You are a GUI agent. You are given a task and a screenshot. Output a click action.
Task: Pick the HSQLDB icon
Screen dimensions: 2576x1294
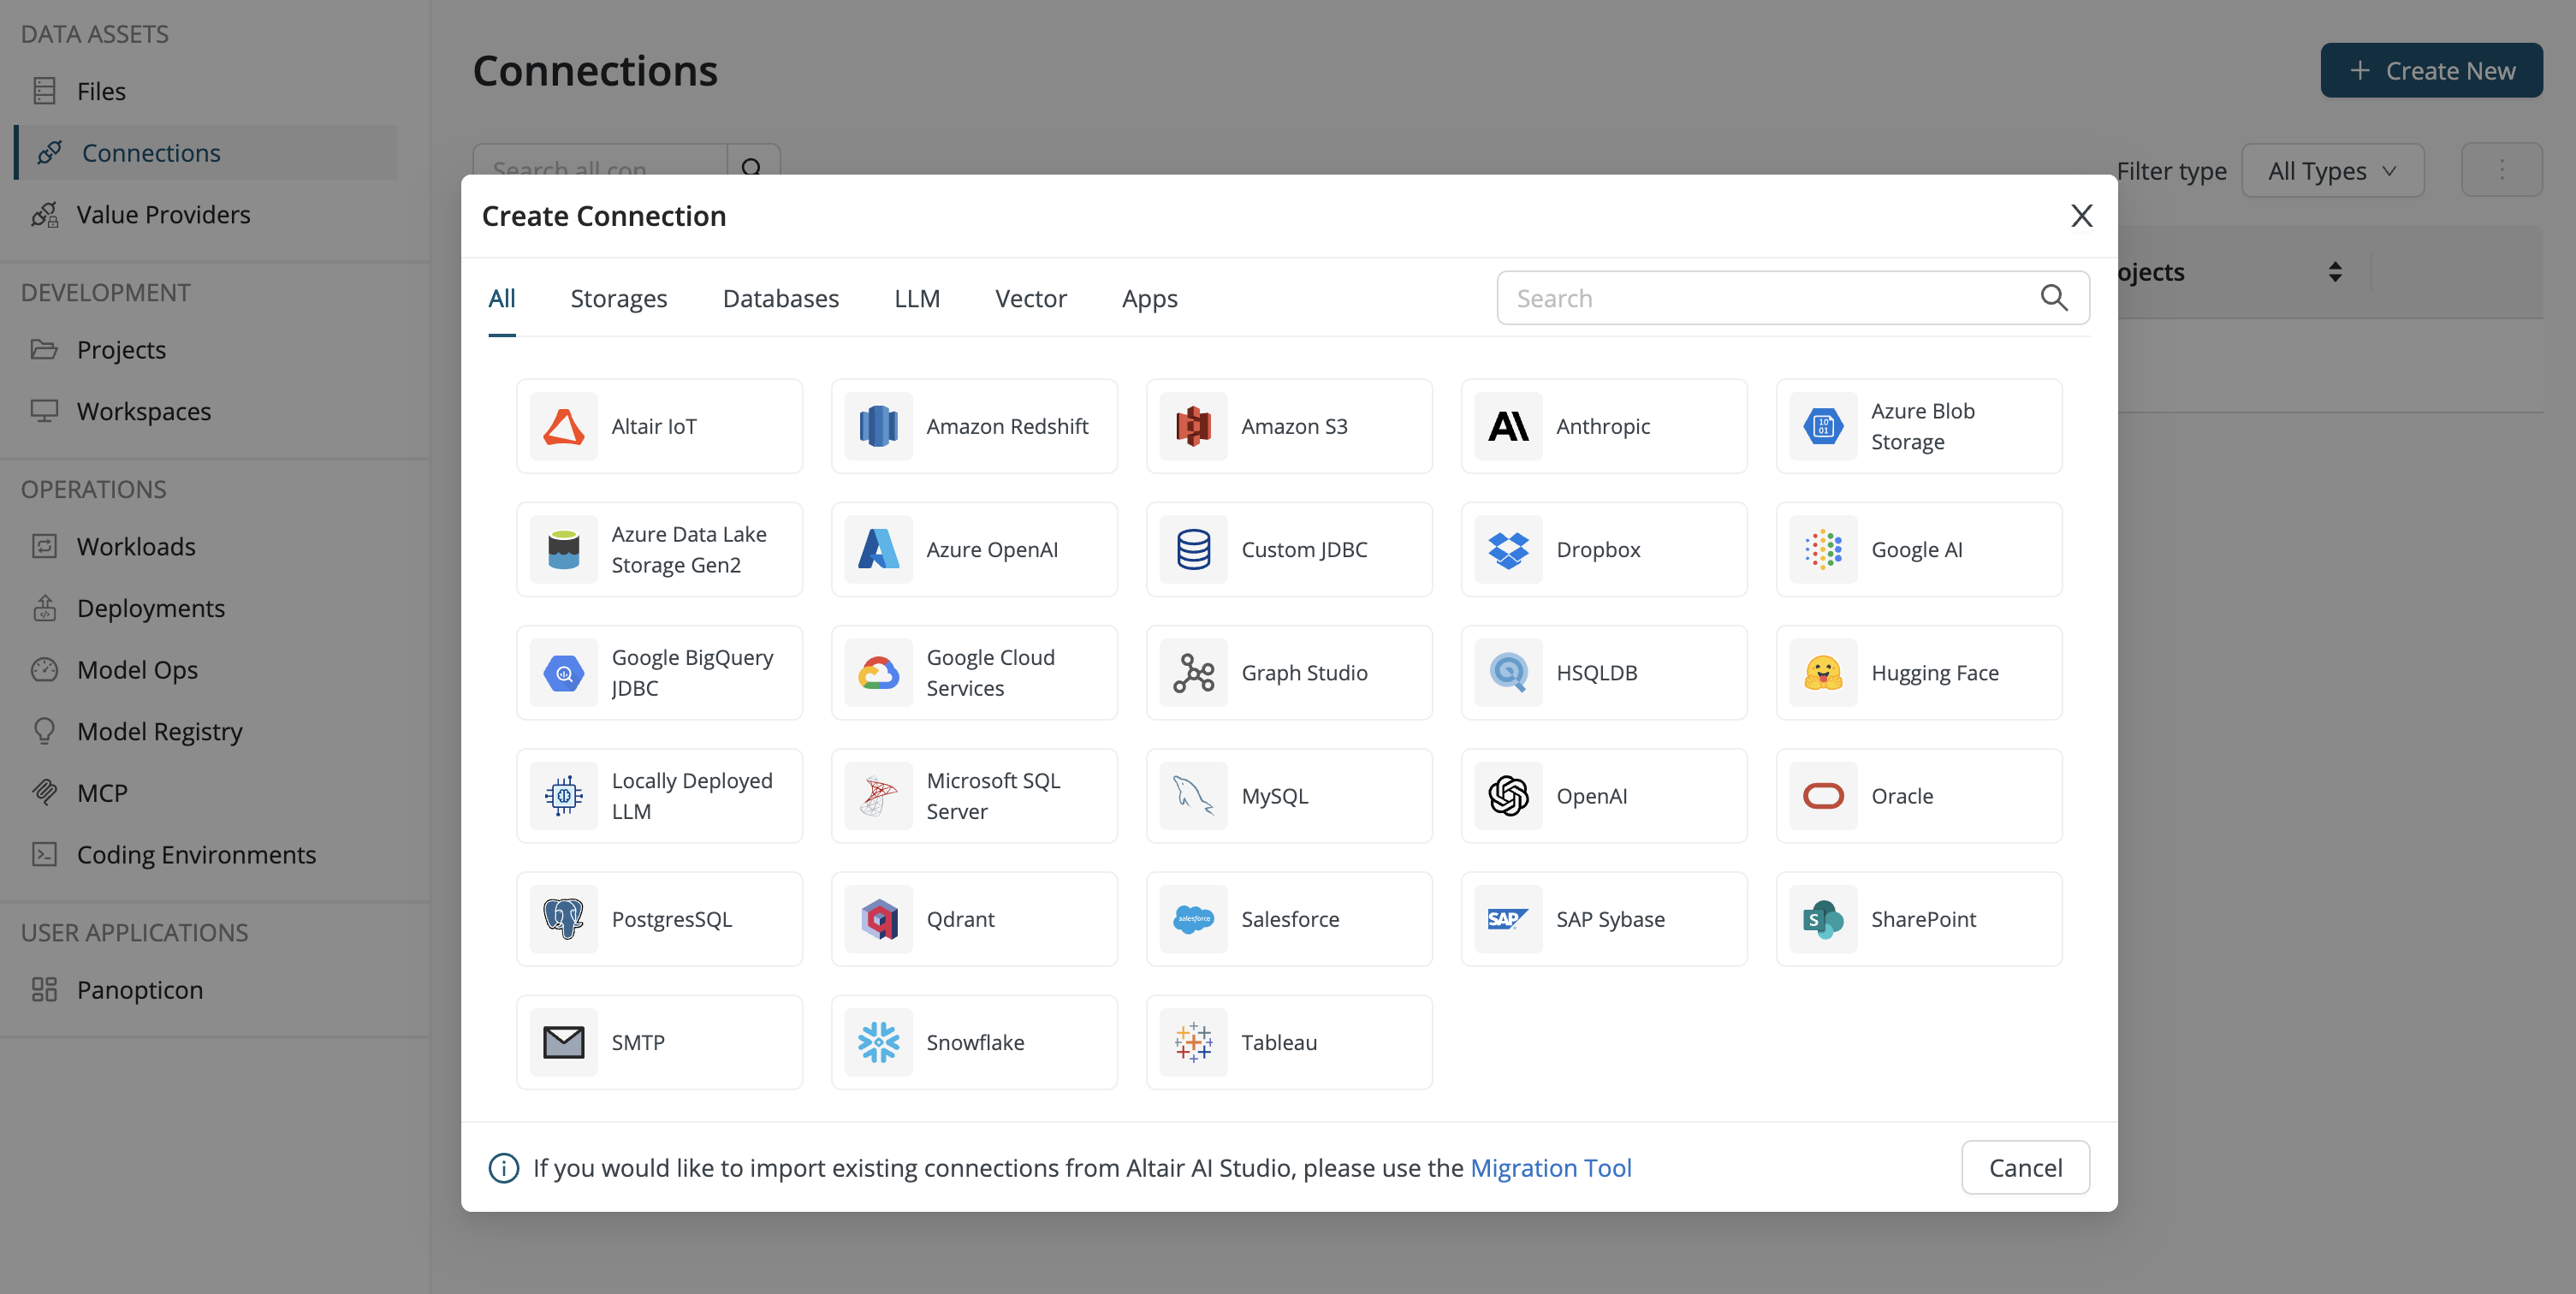pyautogui.click(x=1509, y=672)
